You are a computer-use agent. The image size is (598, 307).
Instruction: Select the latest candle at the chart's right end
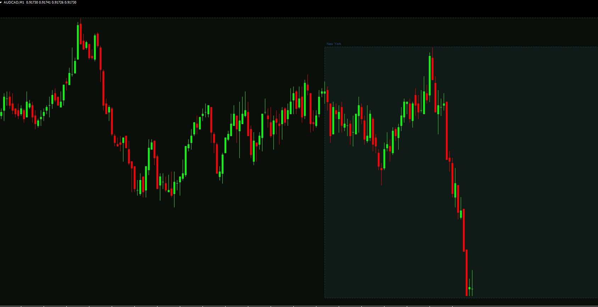coord(472,289)
